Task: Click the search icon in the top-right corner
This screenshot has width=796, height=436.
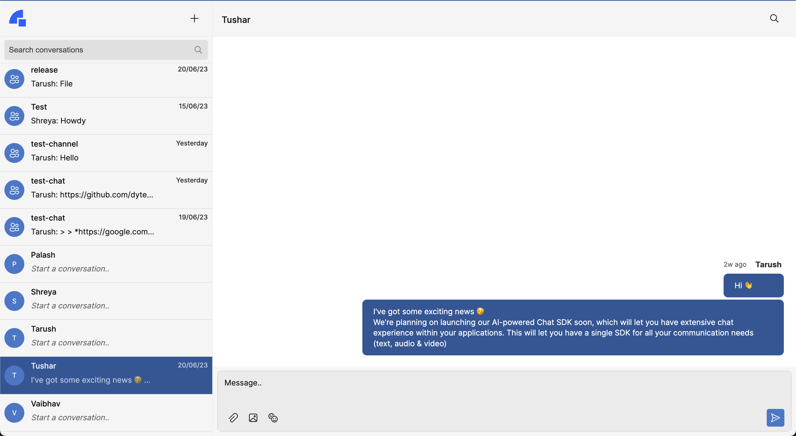Action: 774,18
